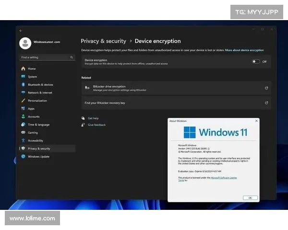Open Accessibility settings

coord(47,140)
